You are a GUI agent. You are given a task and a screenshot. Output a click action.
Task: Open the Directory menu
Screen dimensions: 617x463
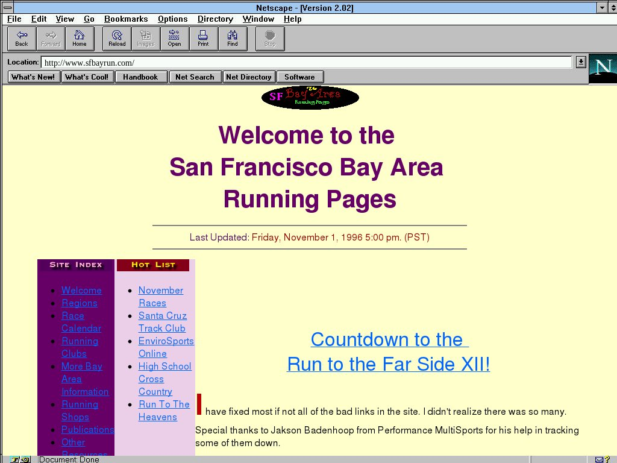coord(215,19)
